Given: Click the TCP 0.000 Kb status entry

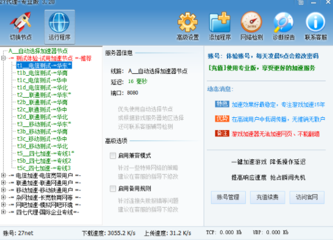Looking at the screenshot, I should [224, 232].
